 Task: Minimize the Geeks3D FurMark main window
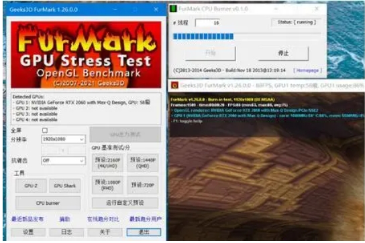(x=115, y=9)
